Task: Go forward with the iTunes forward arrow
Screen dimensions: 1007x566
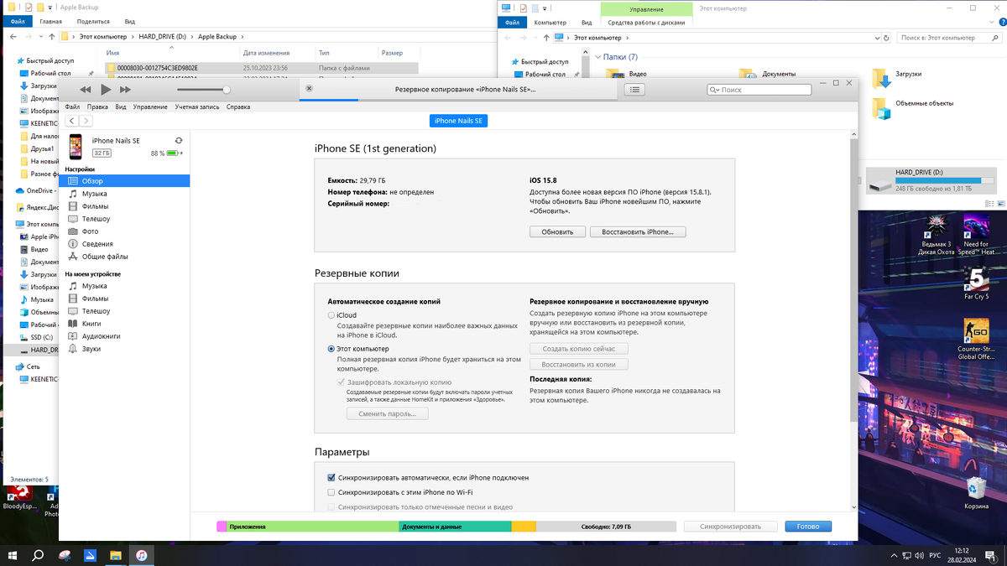Action: coord(86,121)
